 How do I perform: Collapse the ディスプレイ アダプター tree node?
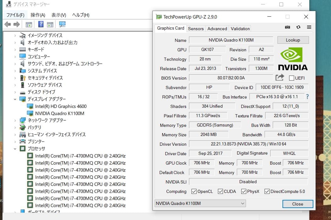pos(15,99)
